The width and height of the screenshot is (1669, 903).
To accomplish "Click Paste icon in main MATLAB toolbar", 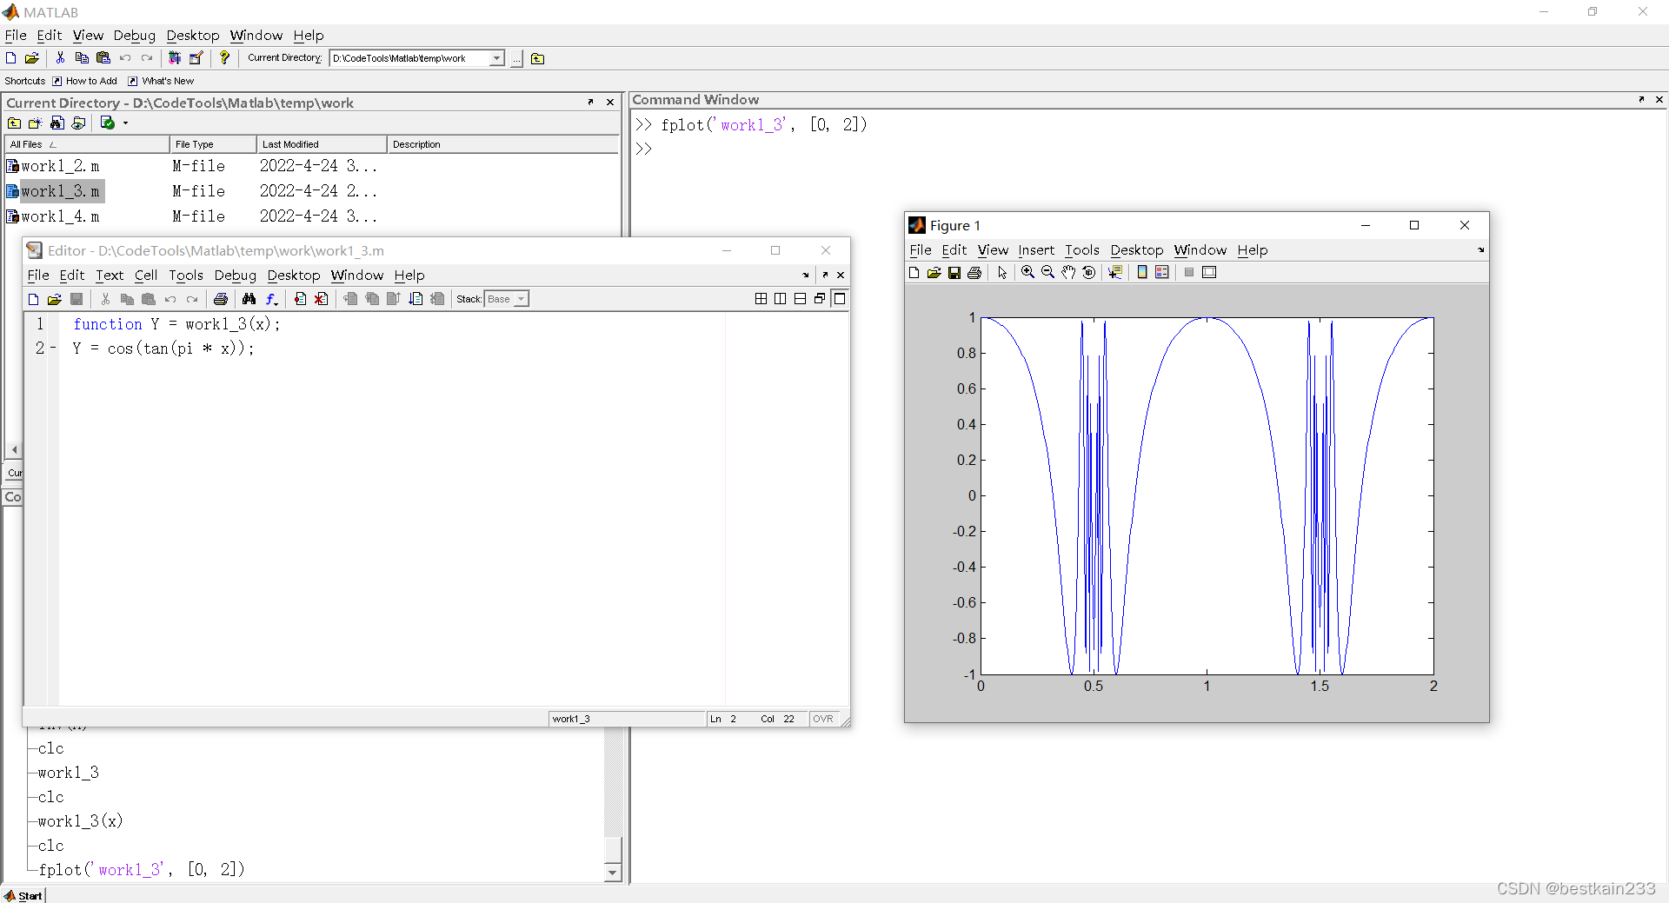I will coord(103,58).
